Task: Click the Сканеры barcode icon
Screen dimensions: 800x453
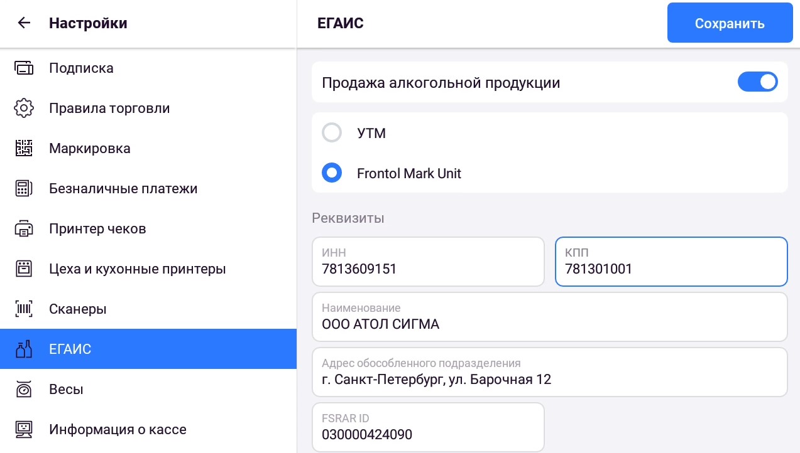Action: pyautogui.click(x=24, y=309)
